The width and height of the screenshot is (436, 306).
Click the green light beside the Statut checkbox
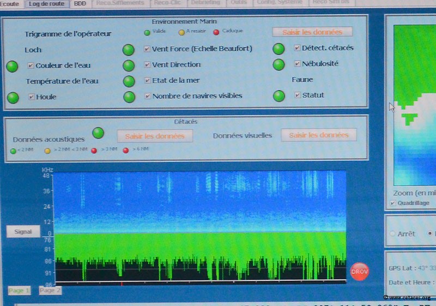(278, 96)
